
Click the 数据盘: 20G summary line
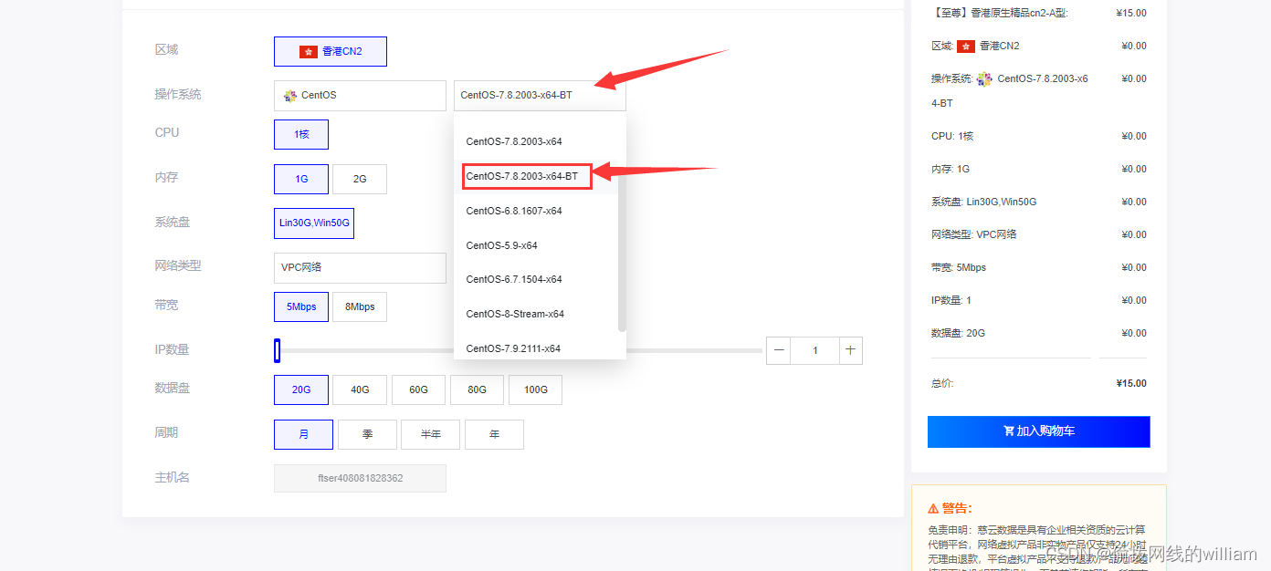958,333
